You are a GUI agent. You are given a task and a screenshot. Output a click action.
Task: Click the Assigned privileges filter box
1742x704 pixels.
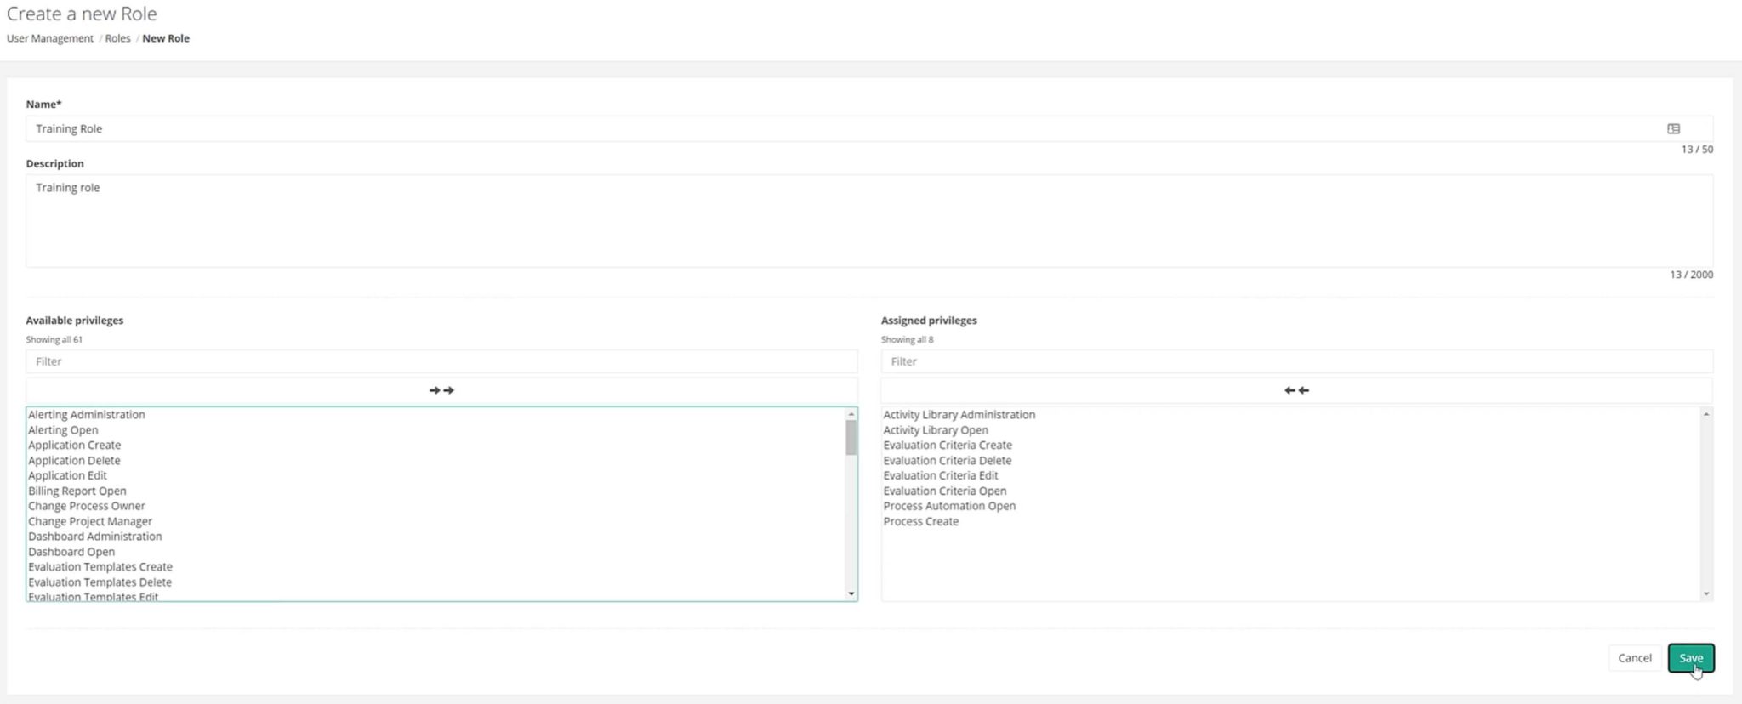[x=1296, y=361]
